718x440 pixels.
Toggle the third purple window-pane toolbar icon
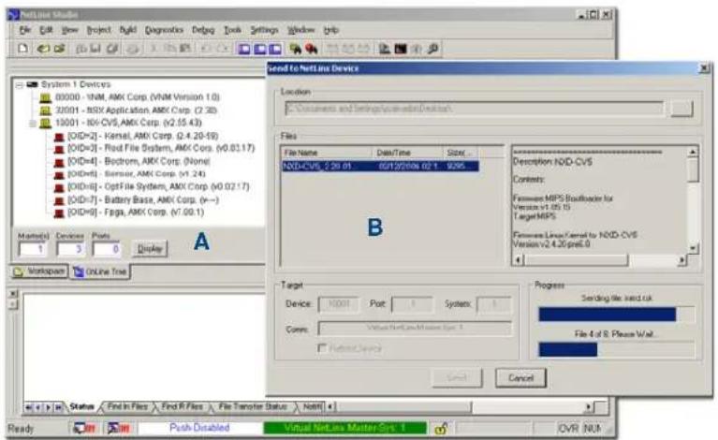pos(274,49)
